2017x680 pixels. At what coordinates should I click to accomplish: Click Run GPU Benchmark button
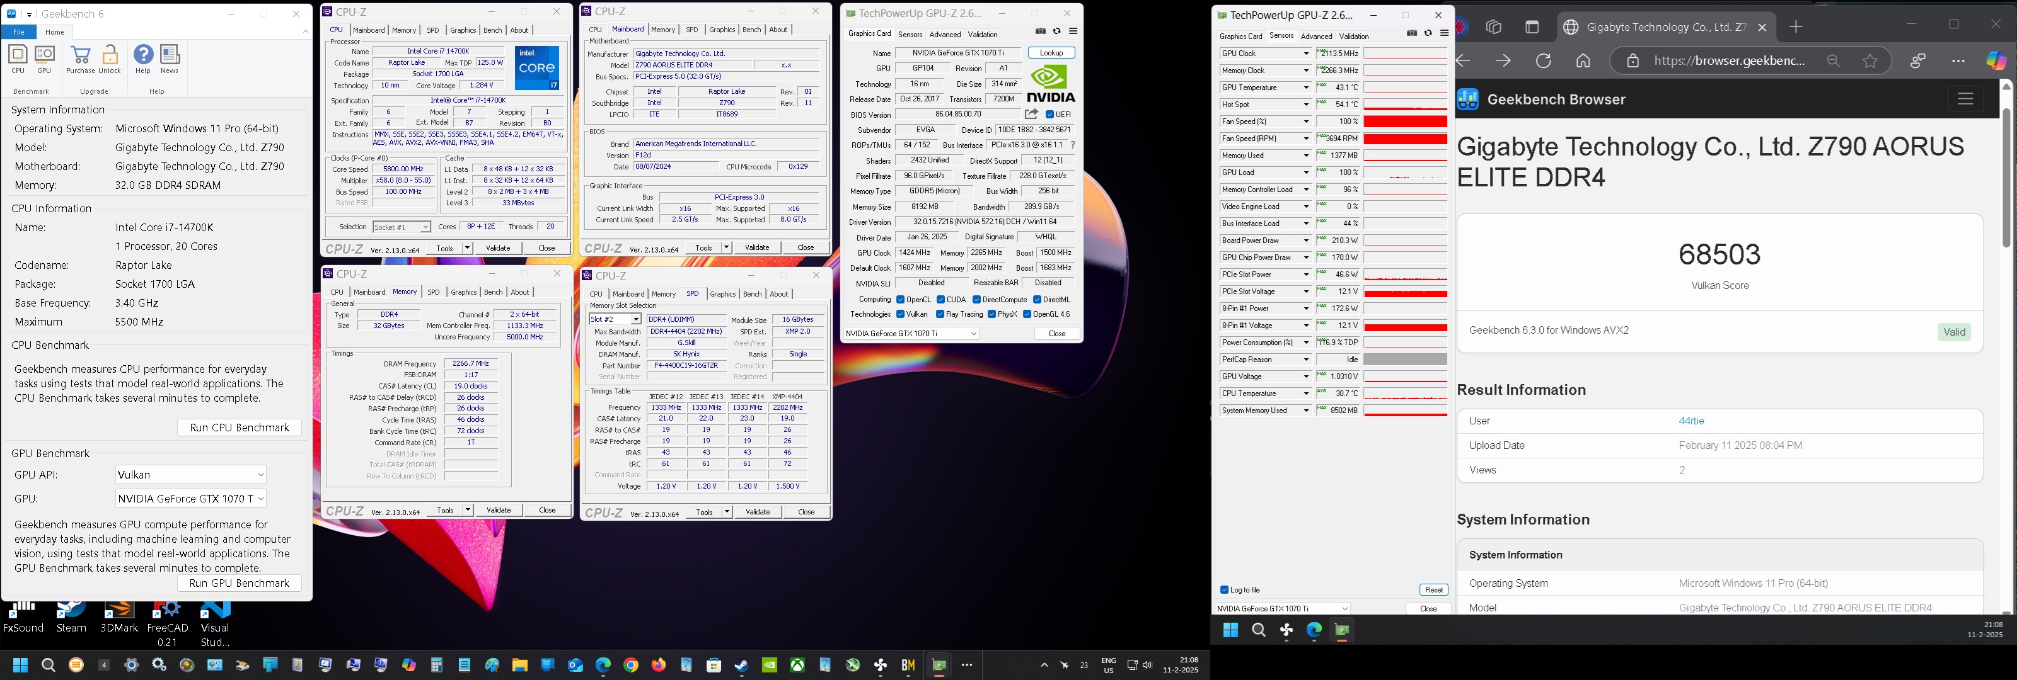point(240,583)
